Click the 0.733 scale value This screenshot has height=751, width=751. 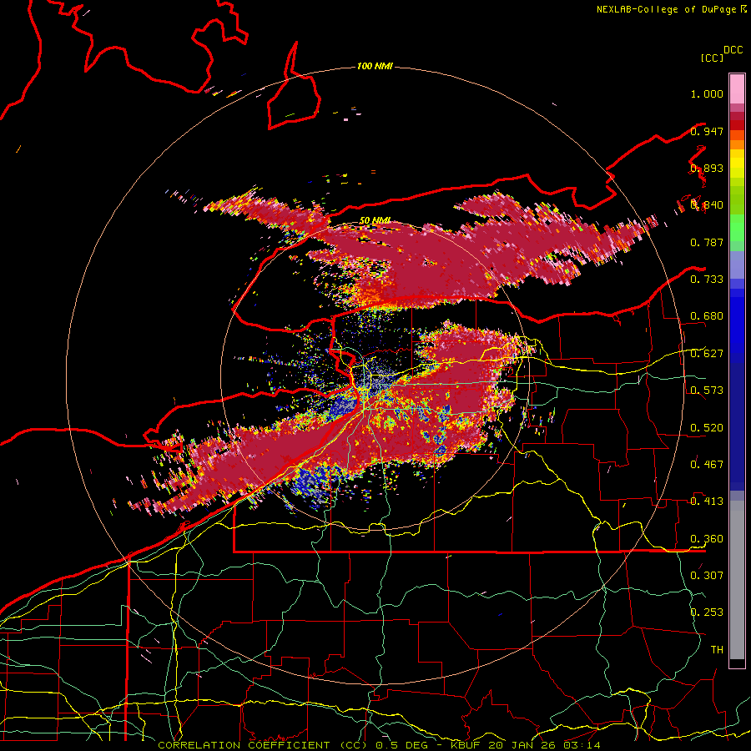click(707, 280)
